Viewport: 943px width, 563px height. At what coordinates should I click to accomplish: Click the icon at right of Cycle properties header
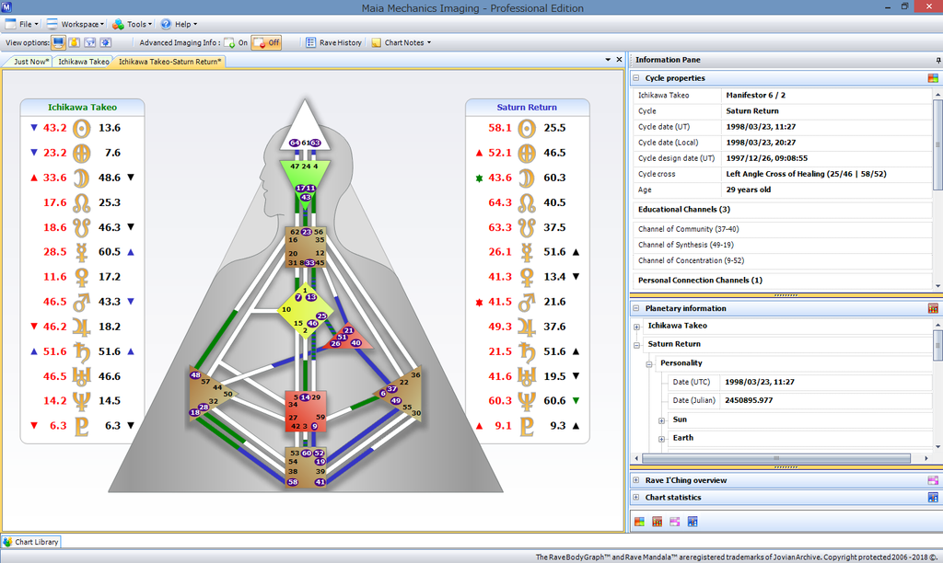(933, 78)
